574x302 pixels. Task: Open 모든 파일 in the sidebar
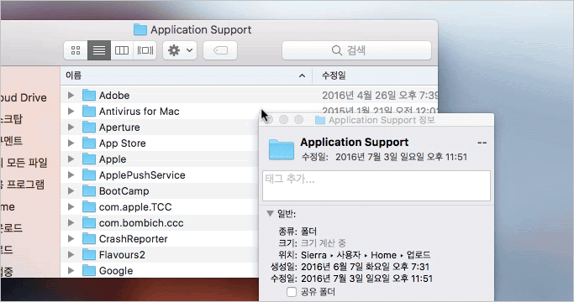click(x=24, y=163)
